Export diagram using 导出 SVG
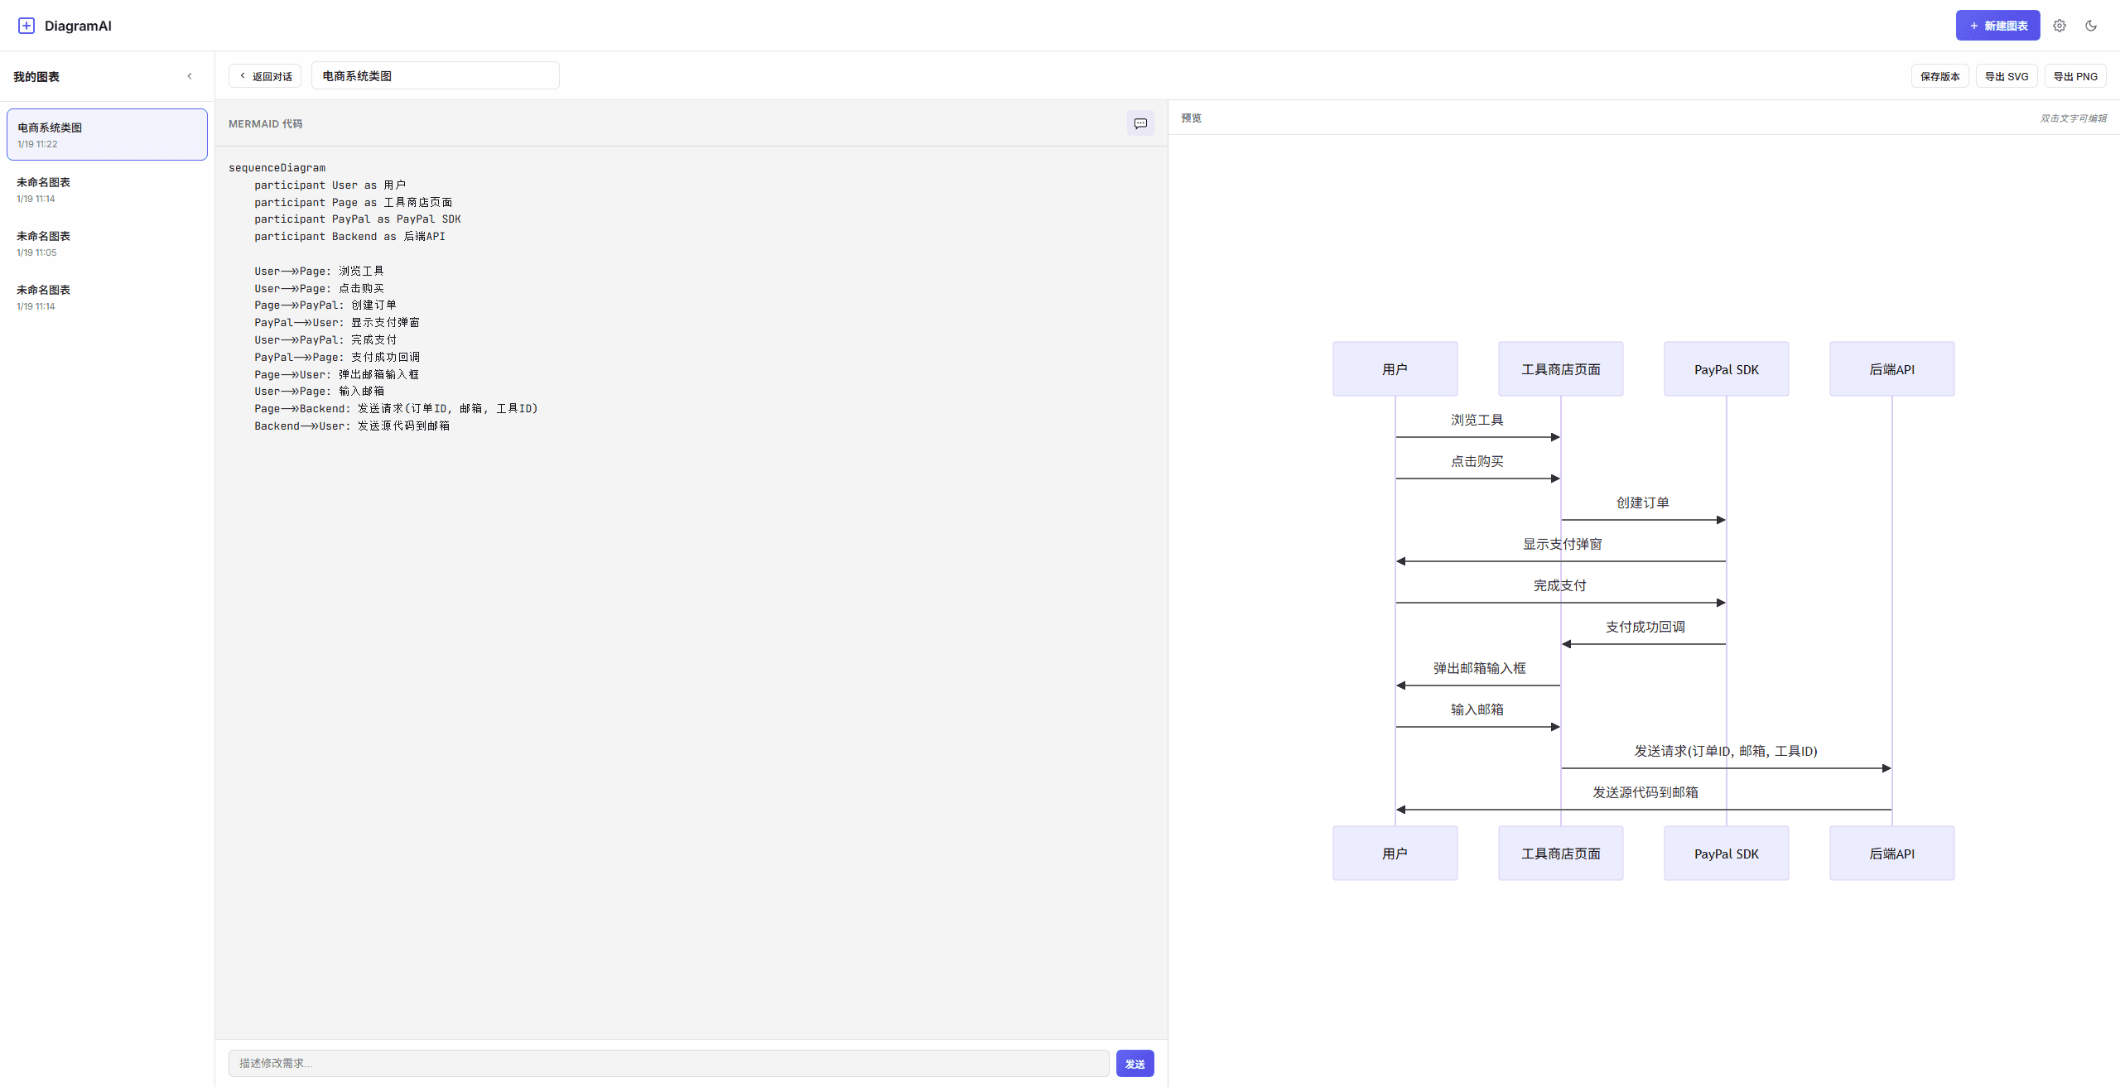 (2006, 76)
